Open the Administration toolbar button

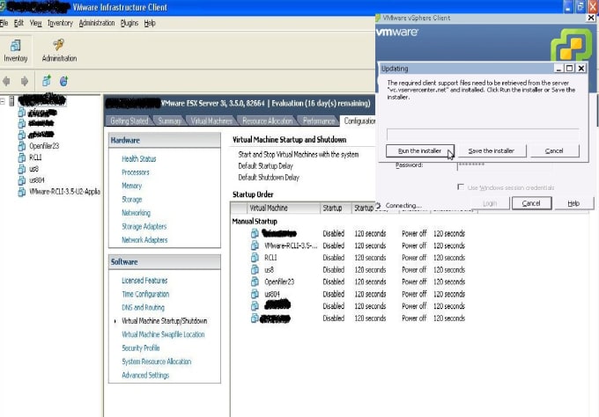coord(59,51)
